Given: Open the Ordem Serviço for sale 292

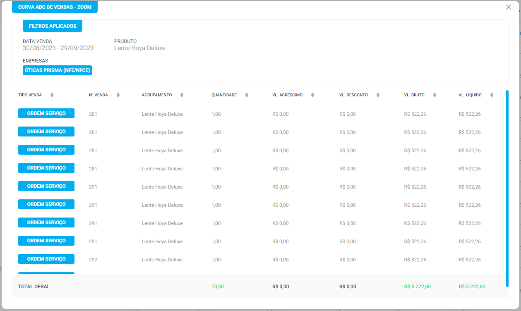Looking at the screenshot, I should click(x=46, y=259).
